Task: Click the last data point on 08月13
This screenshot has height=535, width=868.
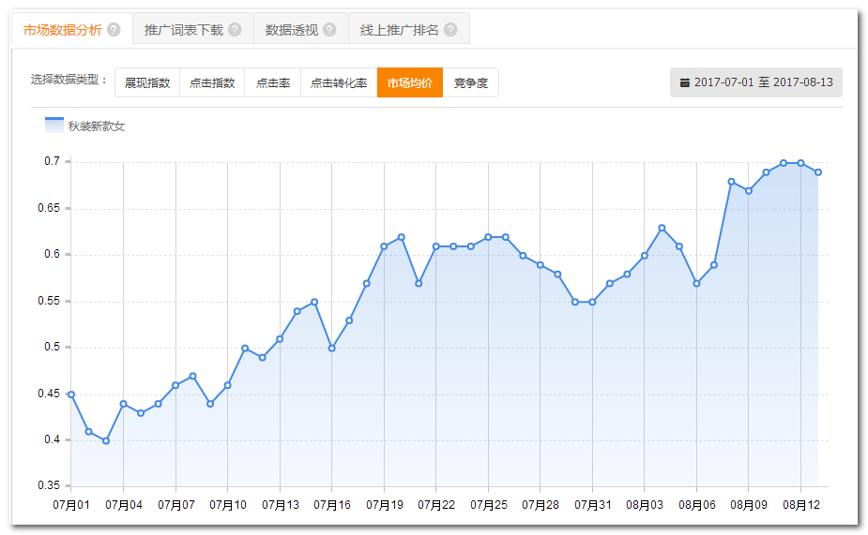Action: tap(818, 172)
